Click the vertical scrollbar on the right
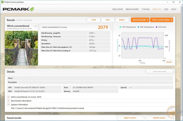 coord(181,62)
